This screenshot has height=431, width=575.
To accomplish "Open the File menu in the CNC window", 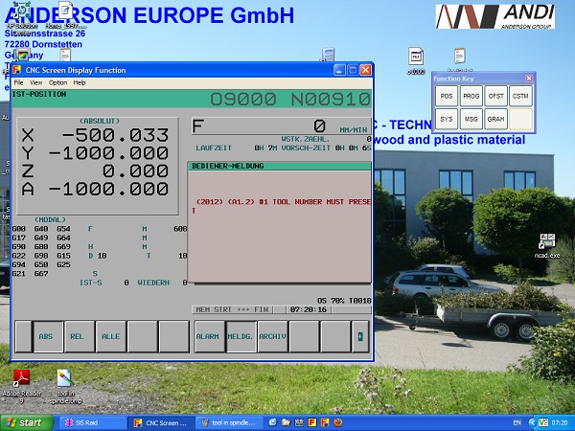I will pyautogui.click(x=18, y=82).
